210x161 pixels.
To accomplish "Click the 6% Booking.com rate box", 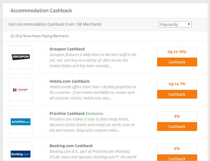I will pos(177,148).
